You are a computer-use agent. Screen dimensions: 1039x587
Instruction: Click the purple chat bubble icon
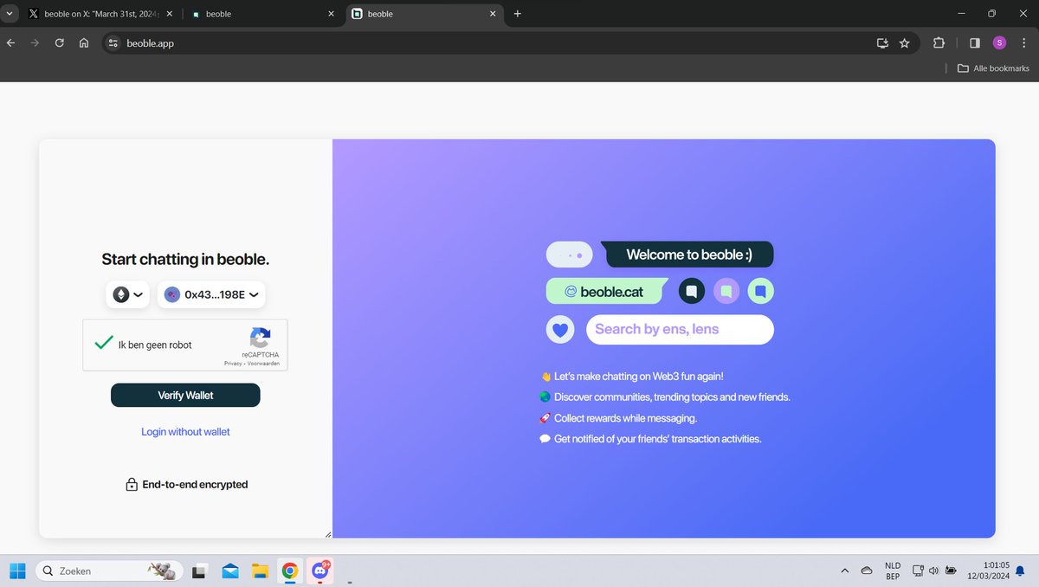click(726, 292)
